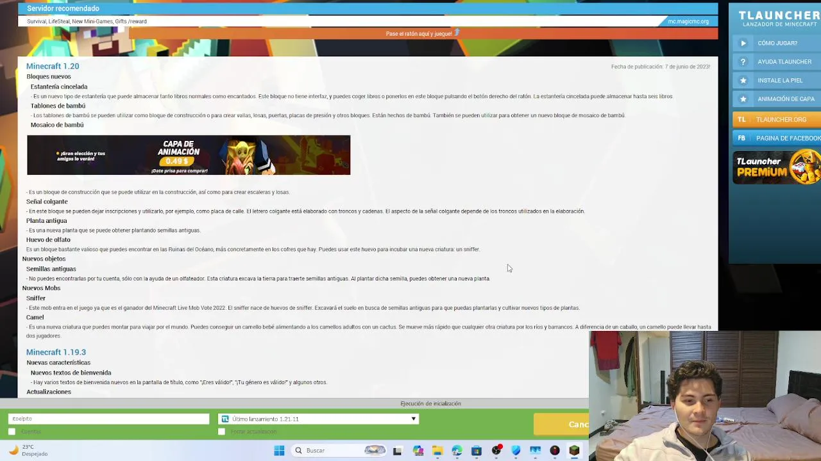The image size is (821, 461).
Task: Click the Planta antigua entry
Action: (x=46, y=221)
